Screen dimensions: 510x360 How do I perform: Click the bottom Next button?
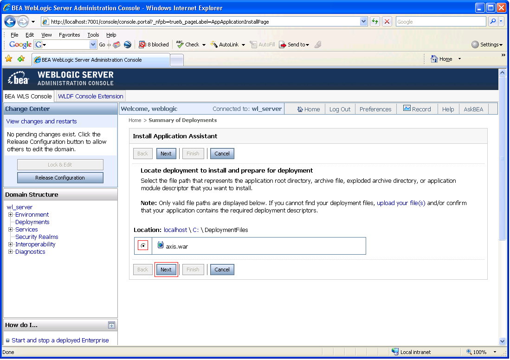[166, 270]
